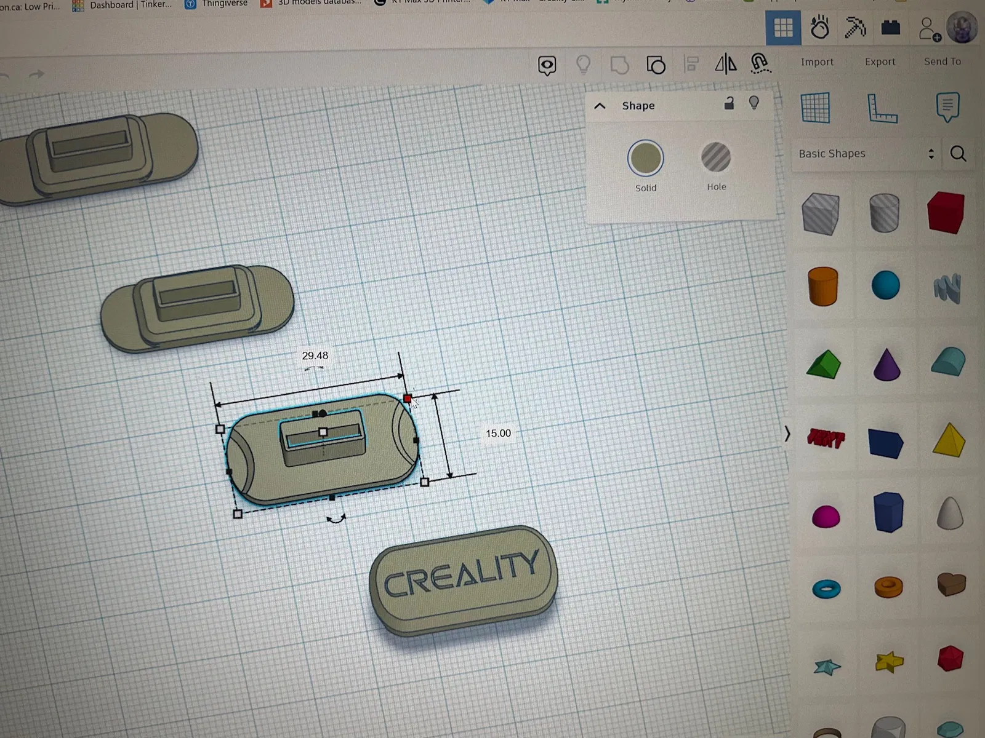The image size is (985, 738).
Task: Toggle the Cruise magnet tool
Action: (760, 63)
